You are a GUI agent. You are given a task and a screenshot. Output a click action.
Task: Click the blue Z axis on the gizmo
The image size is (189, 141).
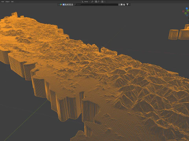click(x=187, y=9)
